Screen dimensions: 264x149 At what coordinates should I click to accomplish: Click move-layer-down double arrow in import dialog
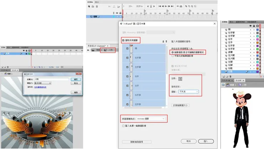coord(166,41)
